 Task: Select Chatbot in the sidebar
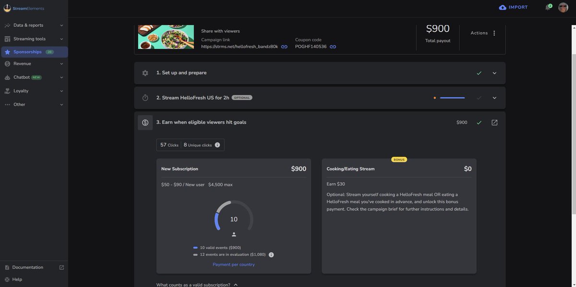pos(34,77)
